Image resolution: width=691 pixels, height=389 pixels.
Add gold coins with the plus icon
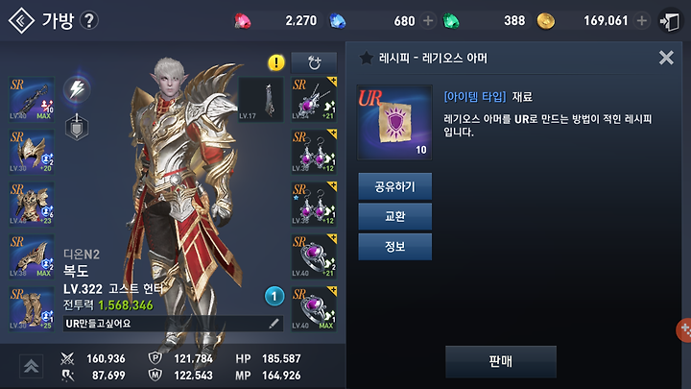click(642, 21)
